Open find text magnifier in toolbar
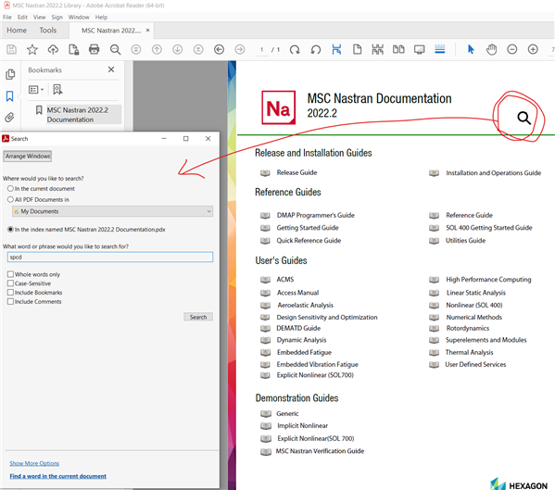This screenshot has height=490, width=555. [115, 49]
